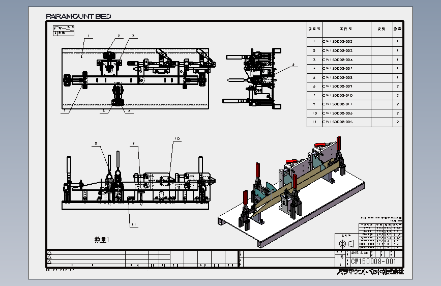Click the third-angle projection symbol
The width and height of the screenshot is (441, 286).
pyautogui.click(x=347, y=243)
